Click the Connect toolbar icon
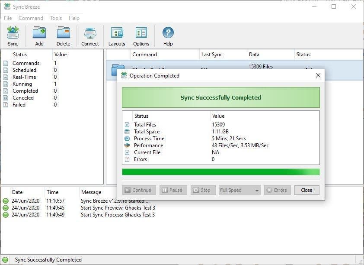 tap(90, 32)
